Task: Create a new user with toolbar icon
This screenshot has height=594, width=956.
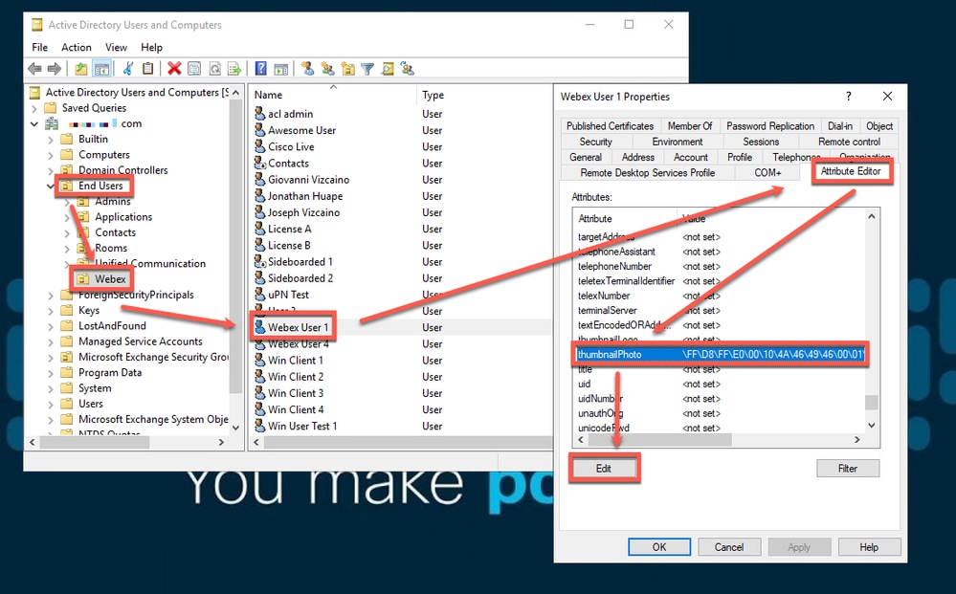Action: 308,69
